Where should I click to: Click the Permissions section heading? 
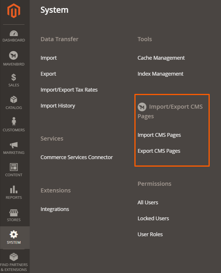point(154,184)
